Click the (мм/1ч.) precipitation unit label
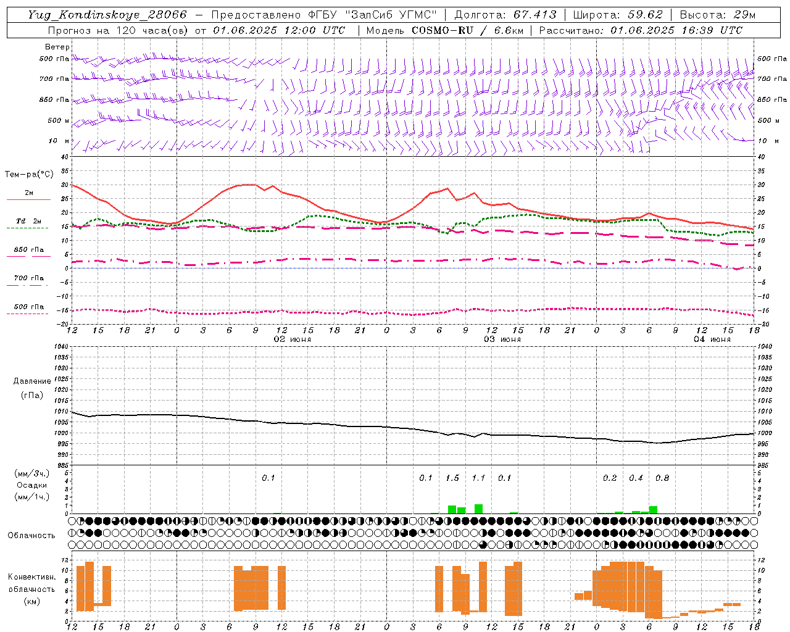790x632 pixels. tap(32, 497)
